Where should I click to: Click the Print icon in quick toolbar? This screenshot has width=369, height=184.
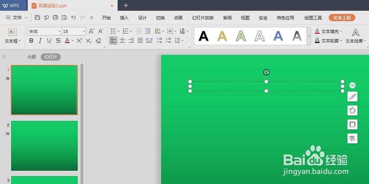(x=55, y=18)
